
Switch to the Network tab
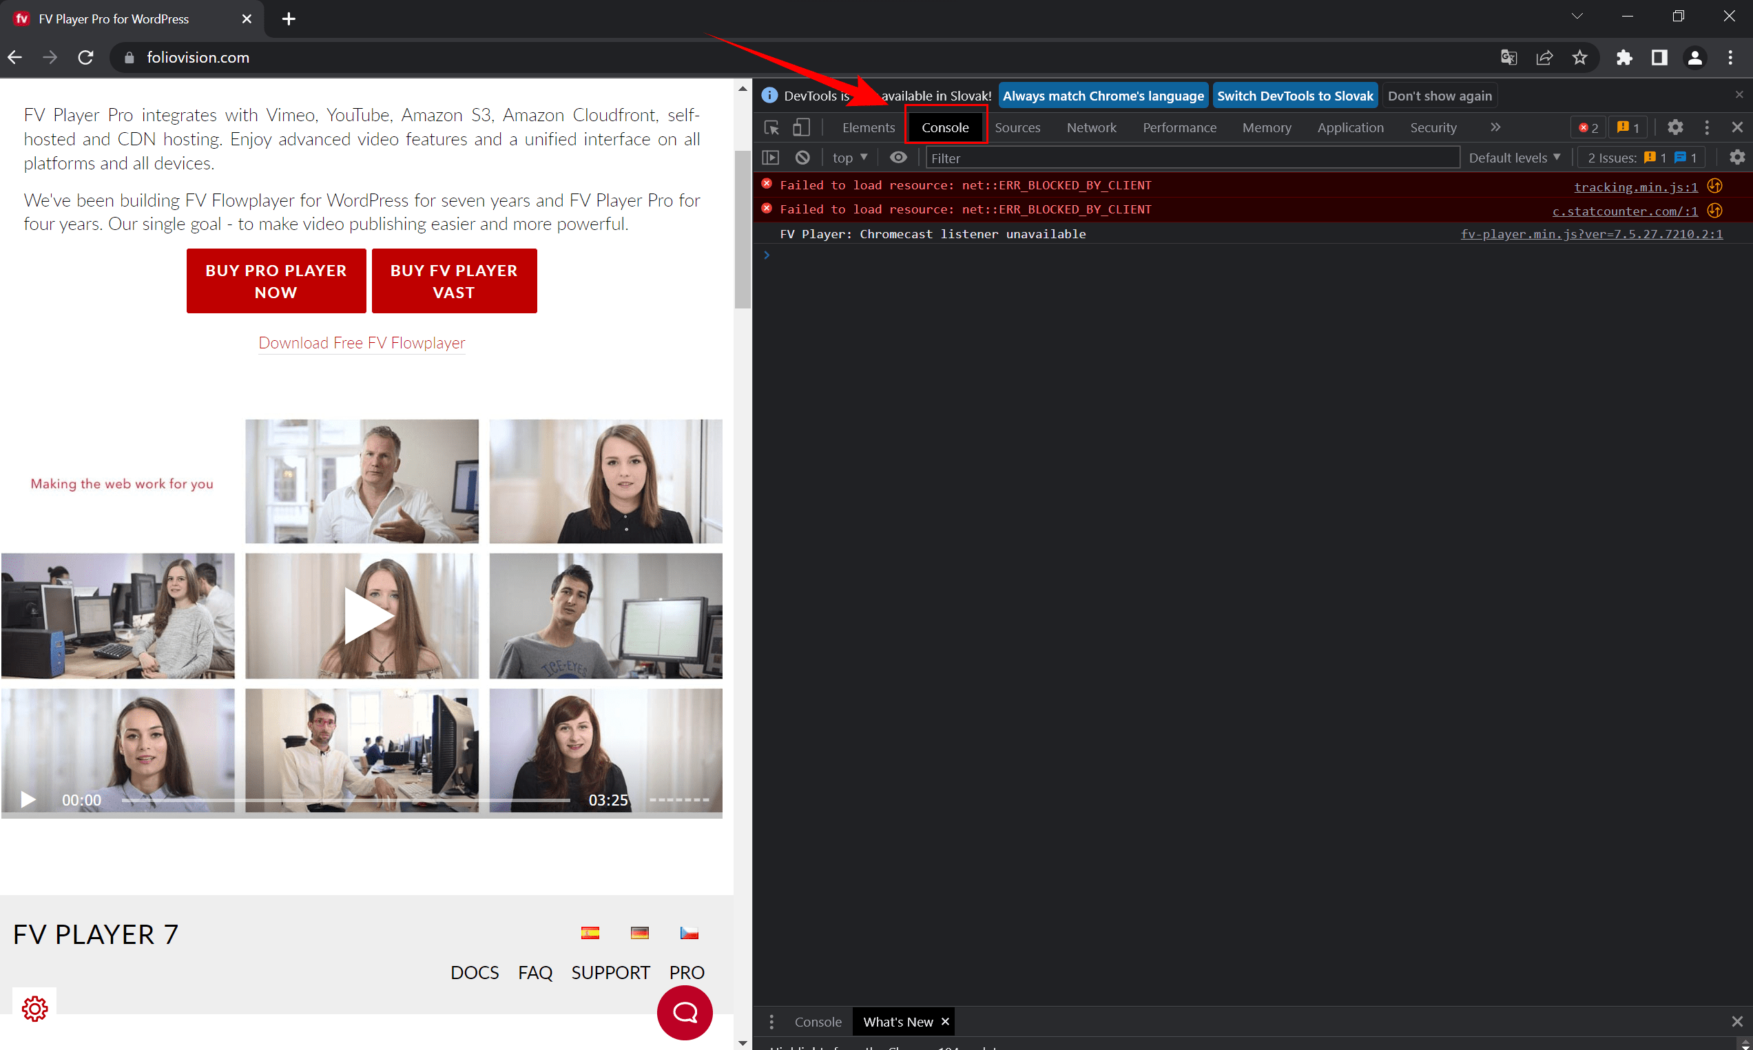(1091, 127)
